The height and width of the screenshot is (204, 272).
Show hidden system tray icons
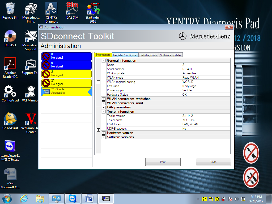point(198,199)
